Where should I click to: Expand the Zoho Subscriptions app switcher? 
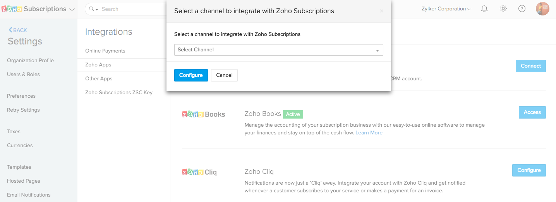[x=72, y=9]
